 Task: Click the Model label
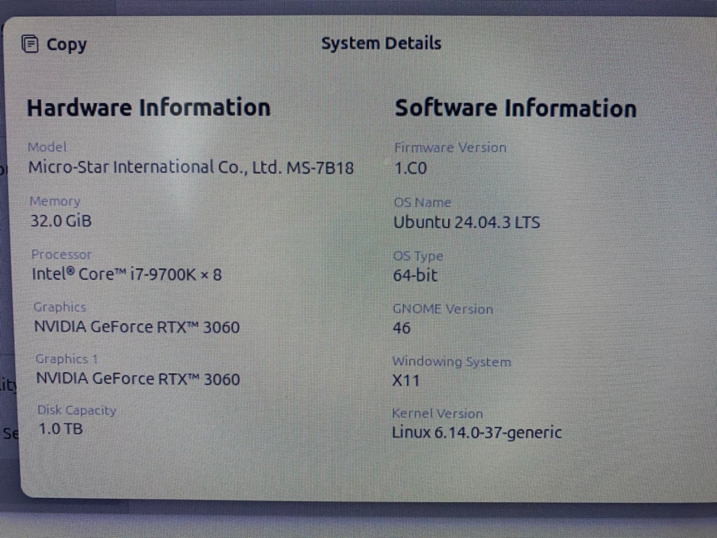(47, 147)
